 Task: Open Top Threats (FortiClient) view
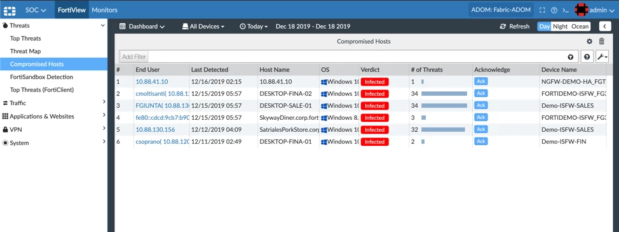point(42,90)
